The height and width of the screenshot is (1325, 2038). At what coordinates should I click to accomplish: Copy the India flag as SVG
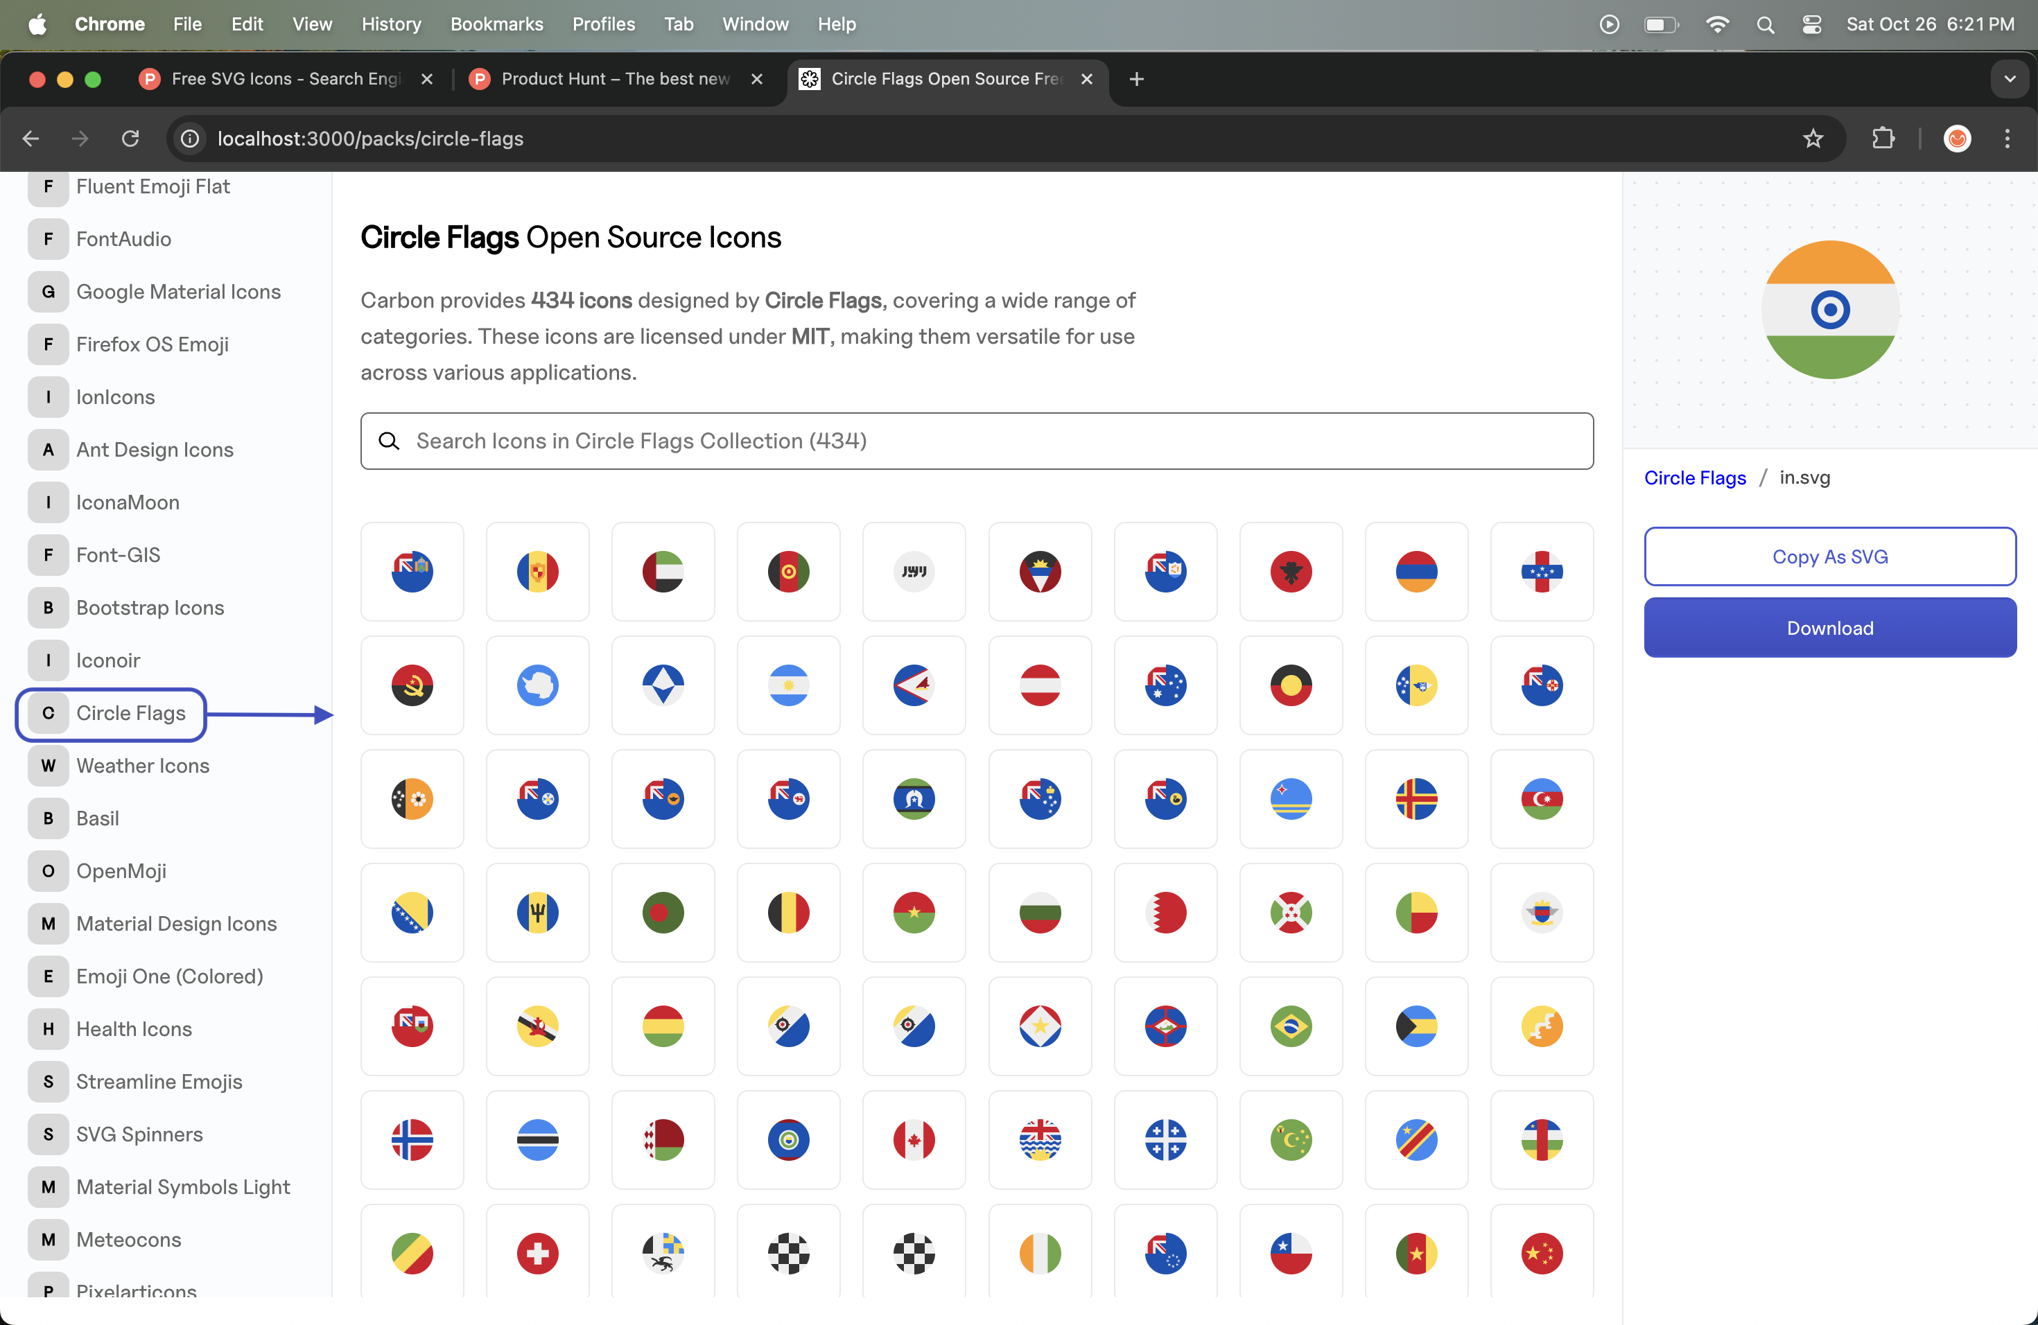[1829, 556]
